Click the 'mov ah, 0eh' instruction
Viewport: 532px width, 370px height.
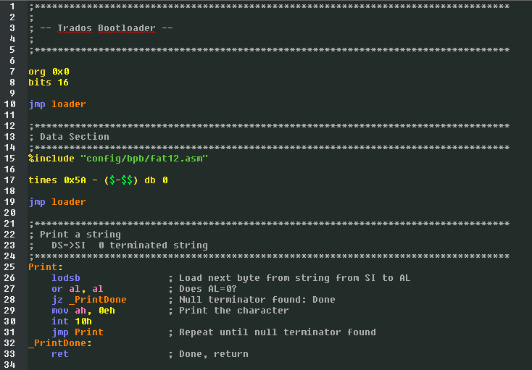[83, 311]
